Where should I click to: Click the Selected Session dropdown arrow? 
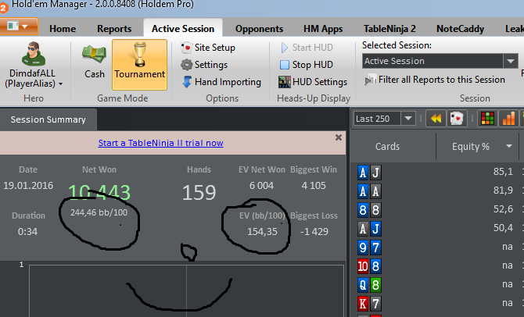point(511,61)
